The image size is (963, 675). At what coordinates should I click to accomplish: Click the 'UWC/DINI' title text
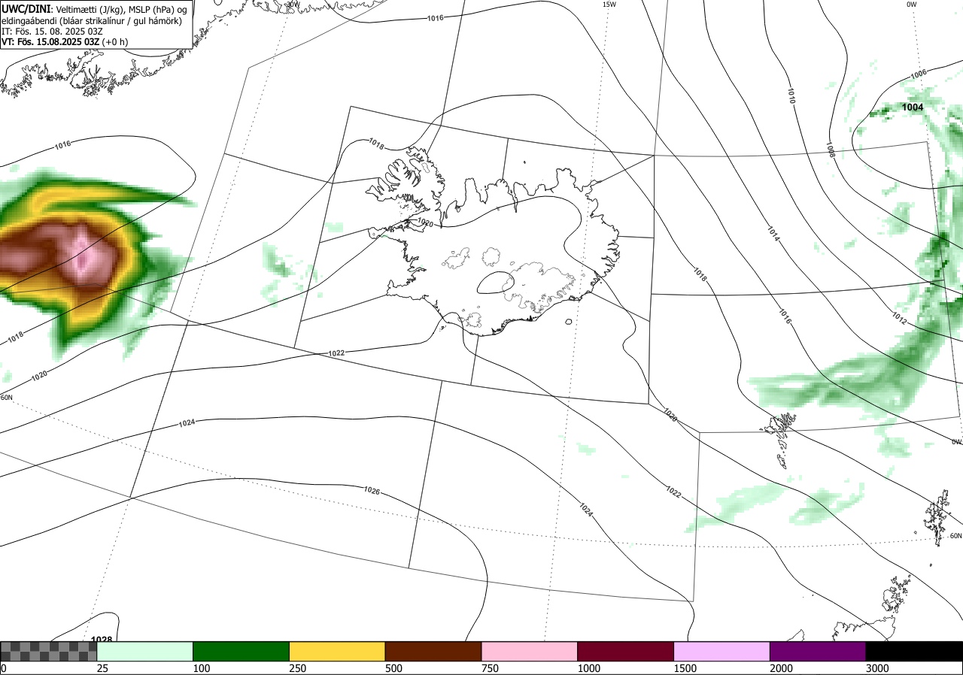(26, 8)
